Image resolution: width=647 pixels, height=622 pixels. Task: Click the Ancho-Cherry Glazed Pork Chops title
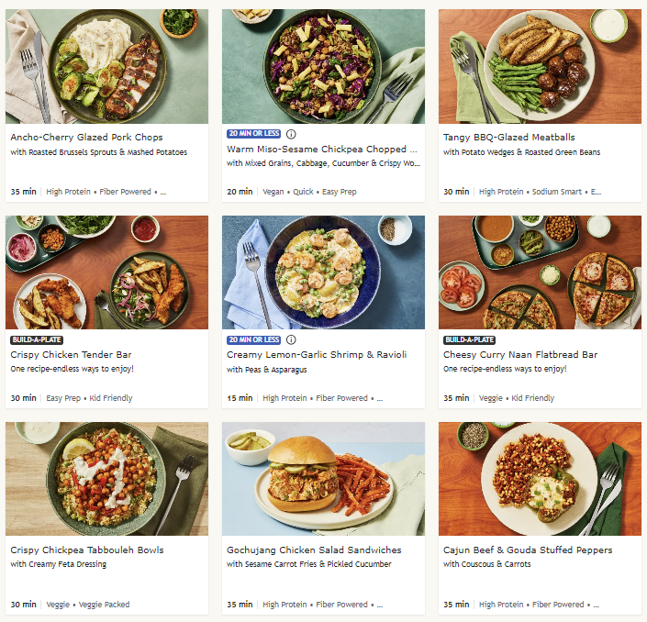coord(84,139)
